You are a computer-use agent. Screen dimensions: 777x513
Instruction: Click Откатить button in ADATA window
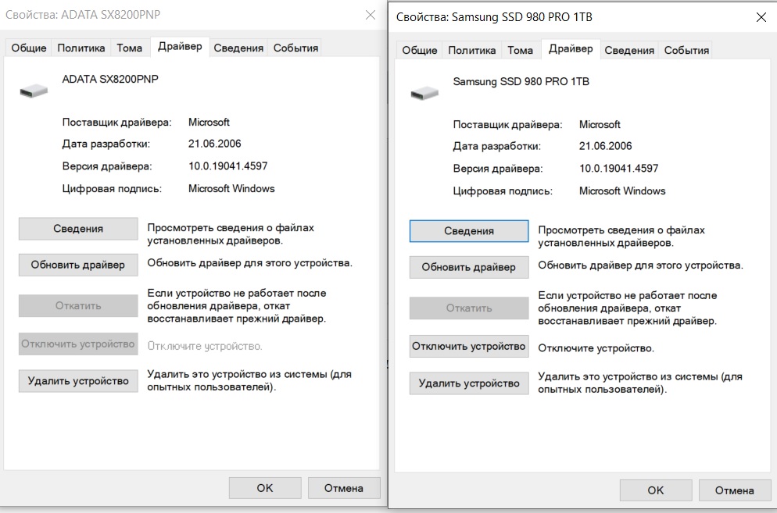tap(78, 305)
